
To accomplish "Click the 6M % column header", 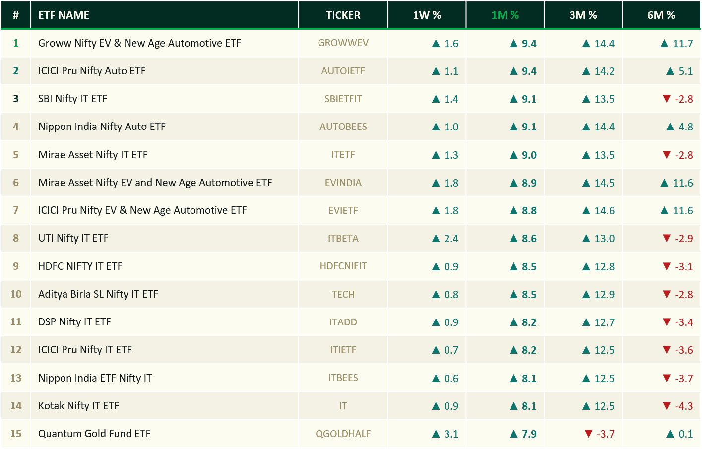I will tap(661, 15).
